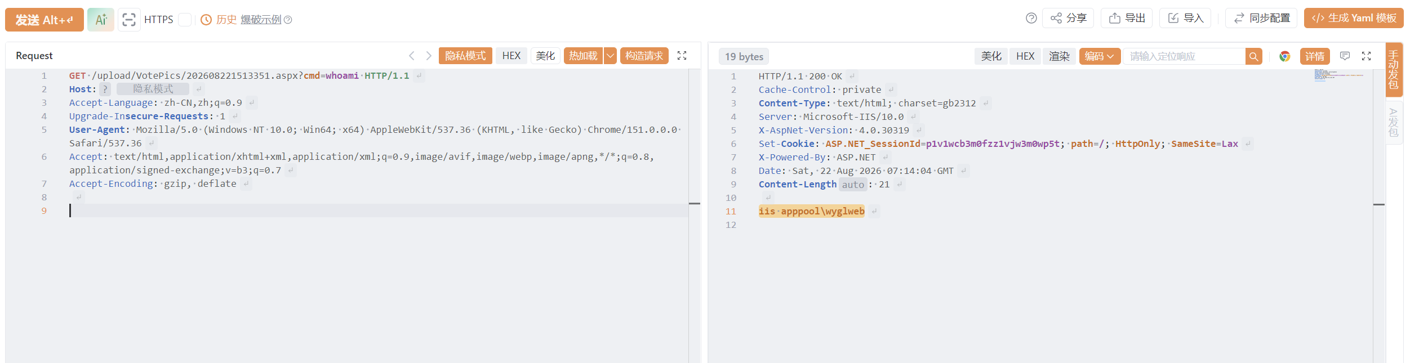This screenshot has height=363, width=1410.
Task: Click the response minimap thumbnail
Action: coord(1339,75)
